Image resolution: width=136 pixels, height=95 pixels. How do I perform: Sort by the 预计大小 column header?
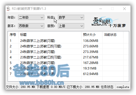[x=92, y=35]
